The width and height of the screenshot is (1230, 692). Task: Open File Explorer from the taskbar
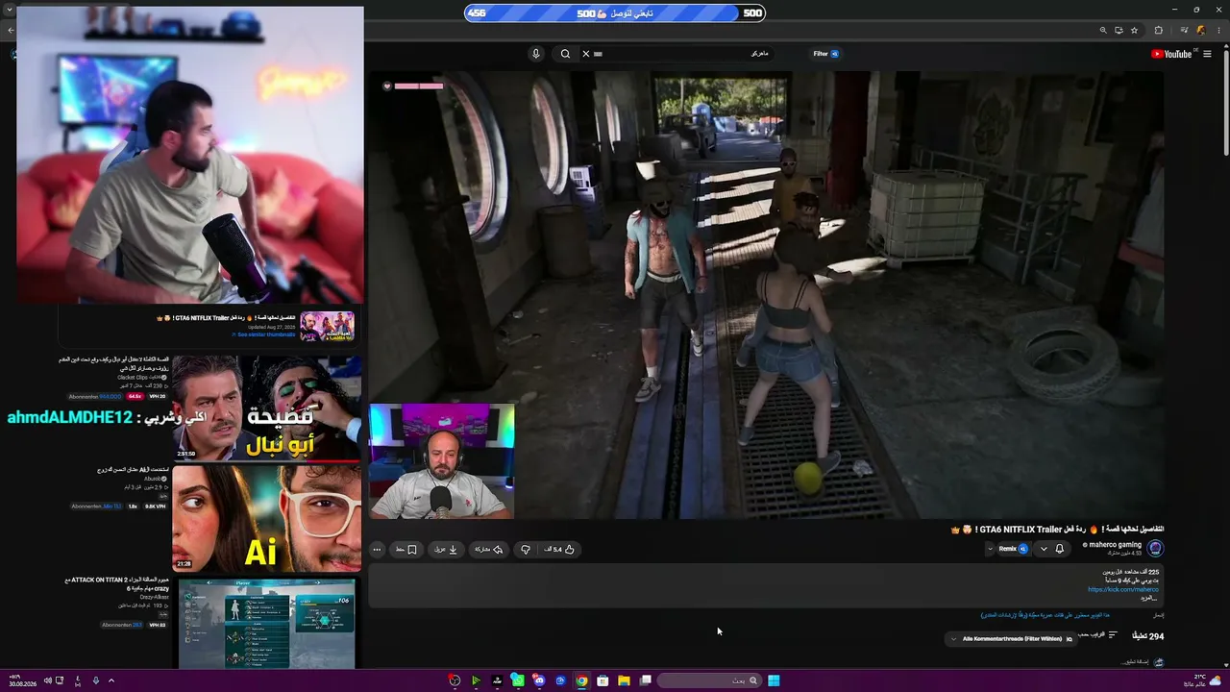(x=624, y=680)
